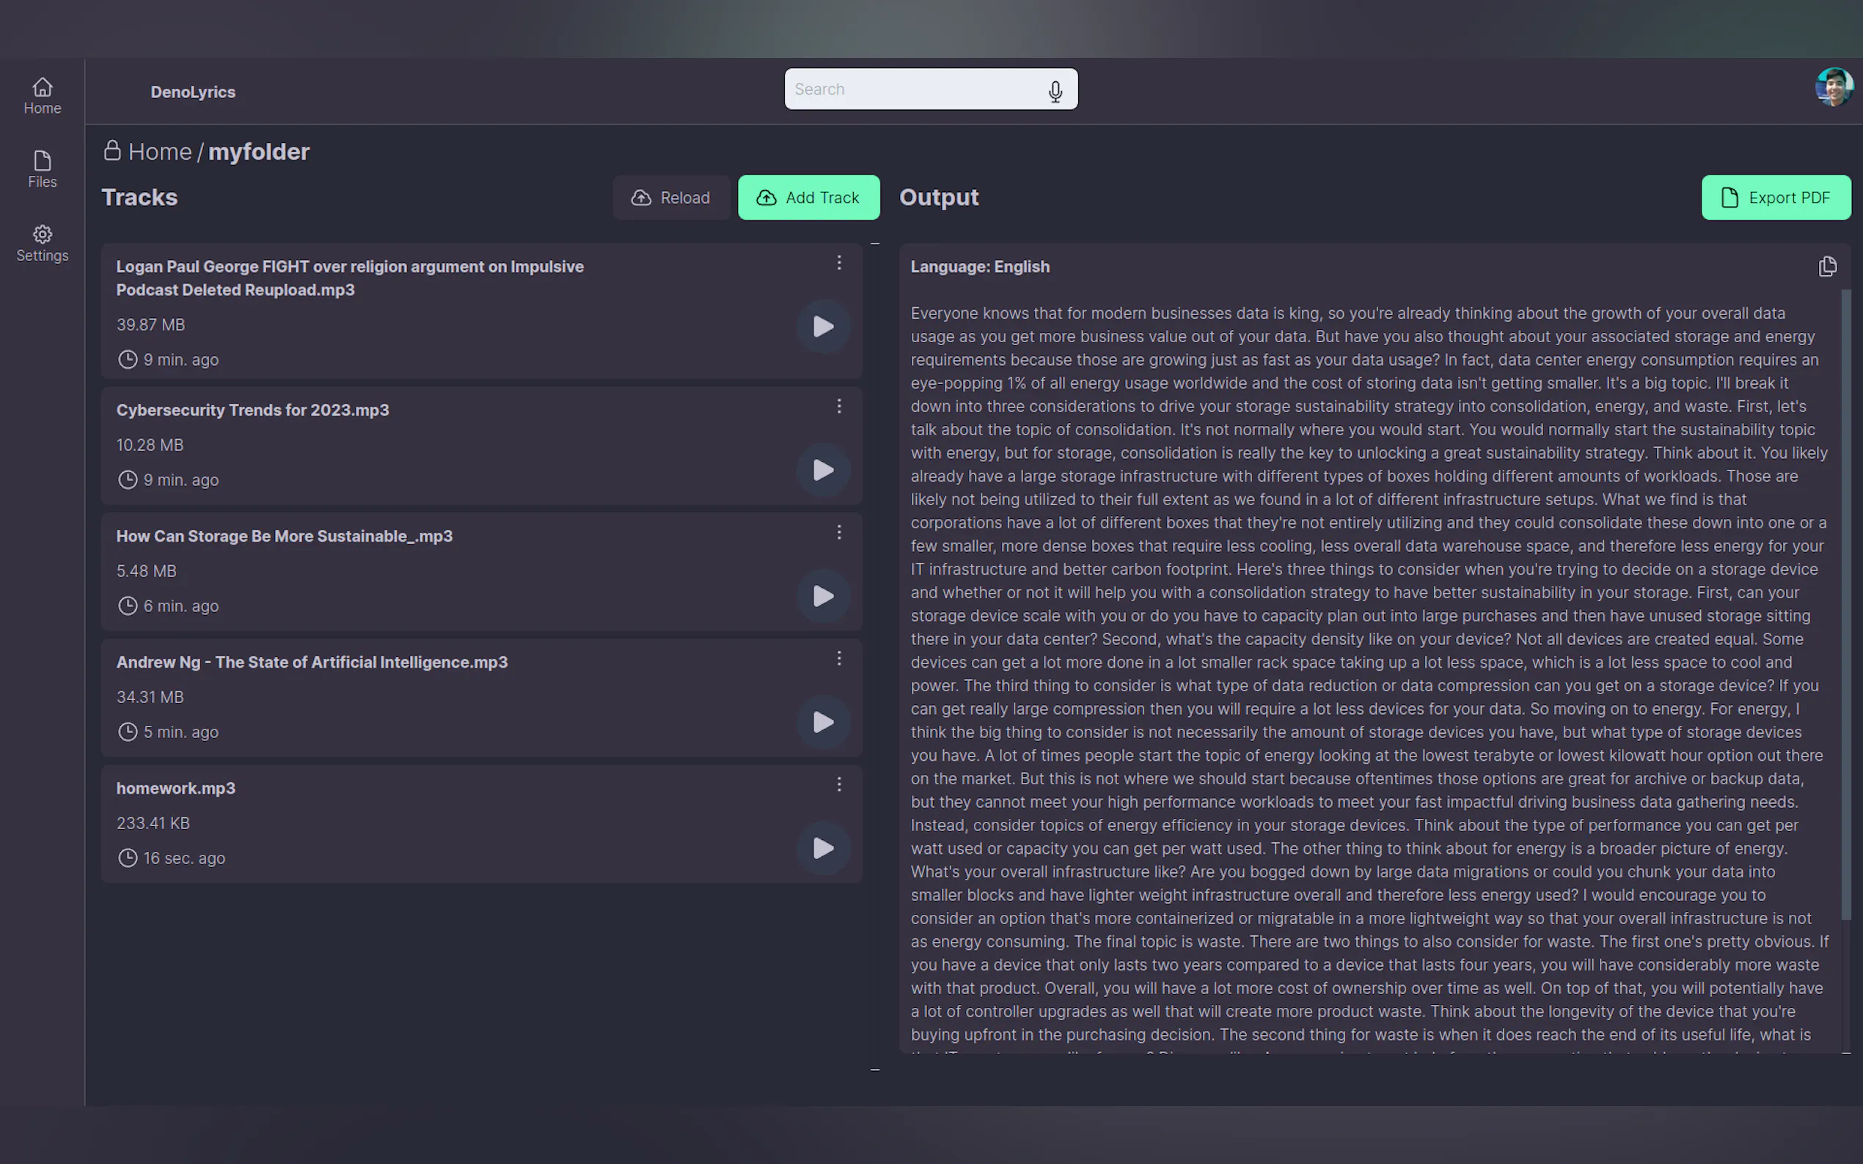This screenshot has height=1164, width=1863.
Task: Go to Home in sidebar
Action: [43, 95]
